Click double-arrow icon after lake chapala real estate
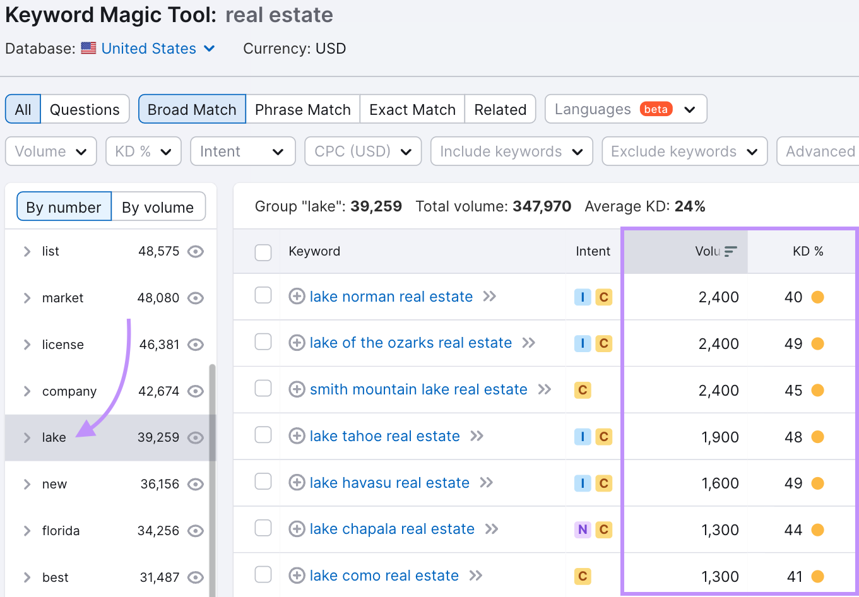Image resolution: width=859 pixels, height=597 pixels. click(x=492, y=529)
